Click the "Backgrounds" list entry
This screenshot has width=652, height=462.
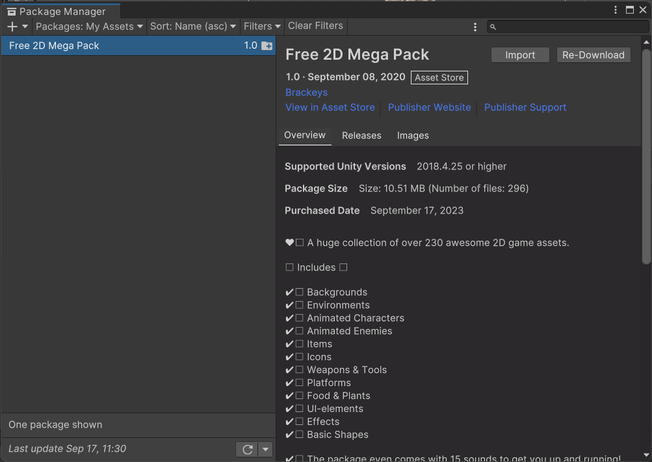pyautogui.click(x=337, y=292)
